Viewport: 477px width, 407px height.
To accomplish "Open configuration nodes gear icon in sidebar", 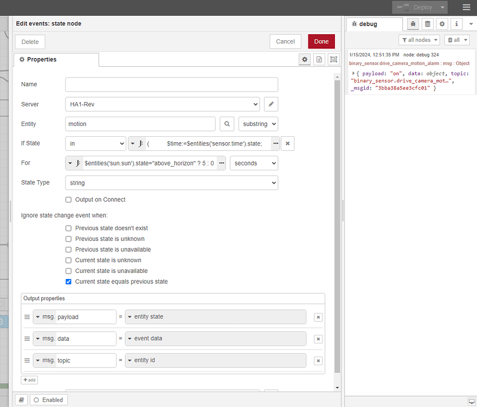I will [x=442, y=24].
